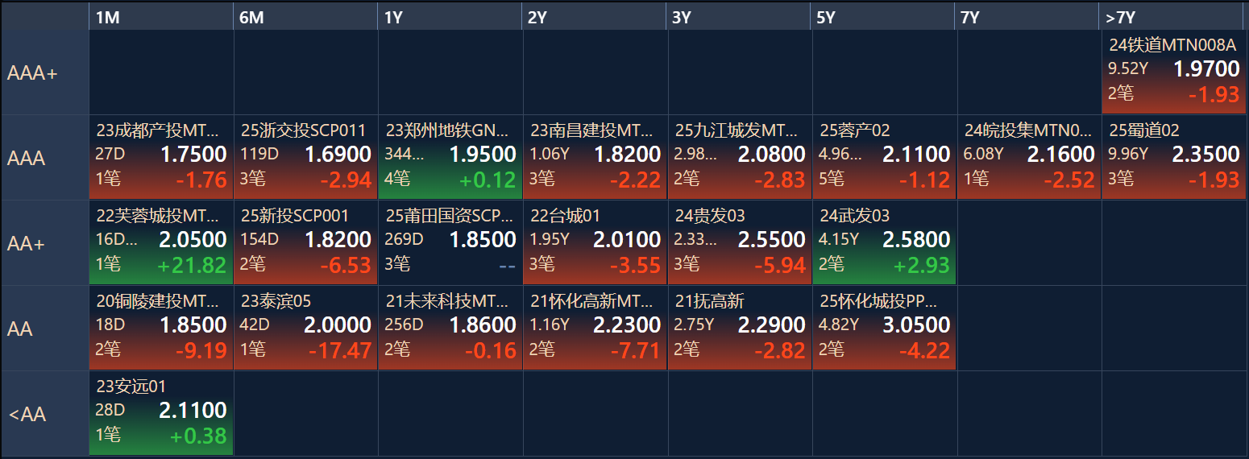Open the 25莆田国资SCP bond cell
The width and height of the screenshot is (1249, 459).
click(x=450, y=242)
